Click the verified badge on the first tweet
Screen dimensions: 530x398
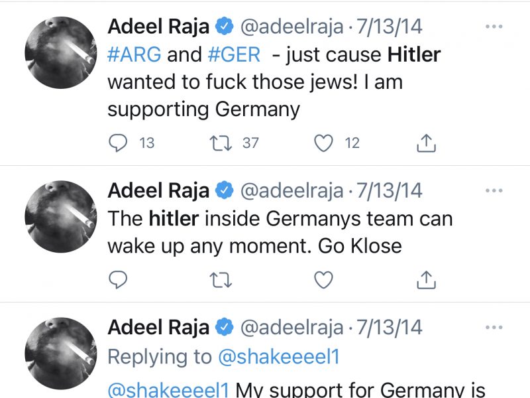tap(225, 27)
